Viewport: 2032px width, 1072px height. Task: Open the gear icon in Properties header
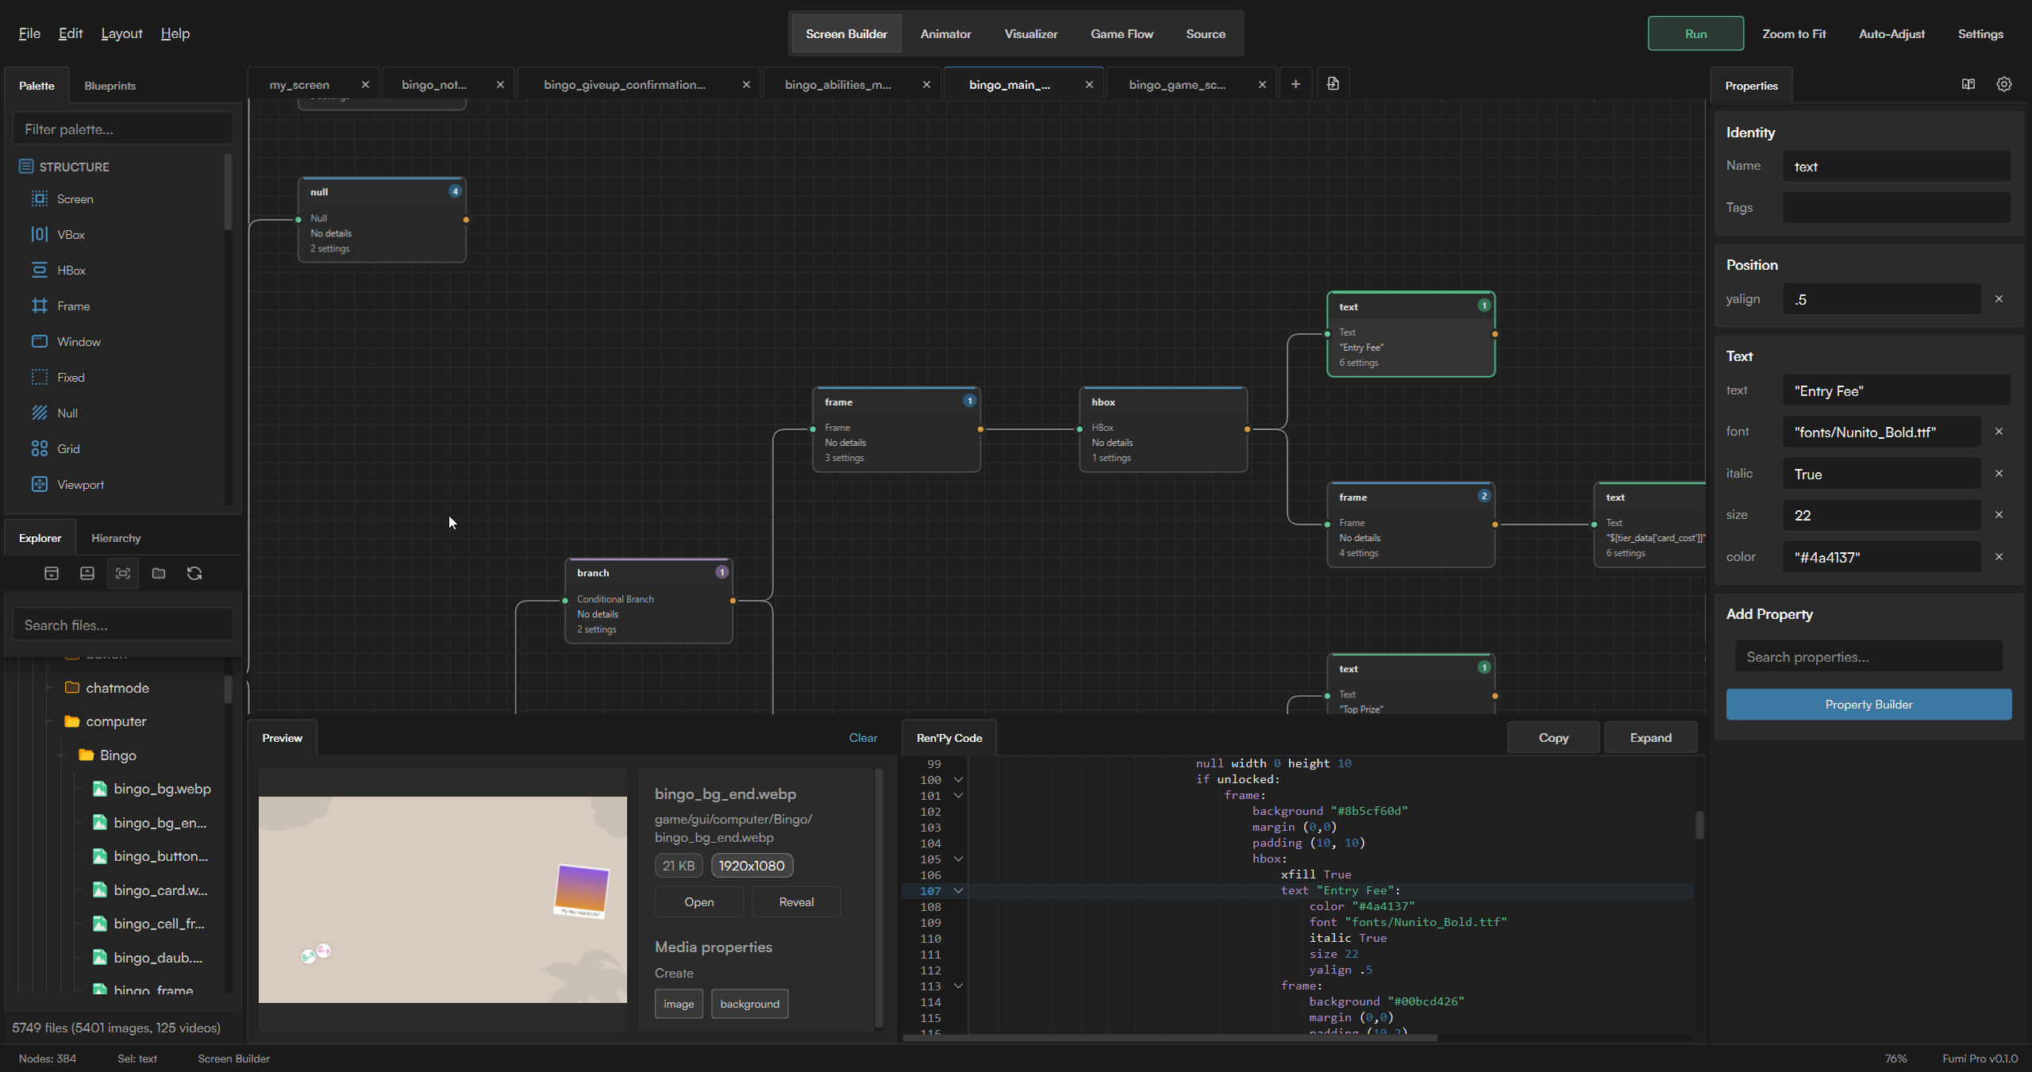(2004, 84)
